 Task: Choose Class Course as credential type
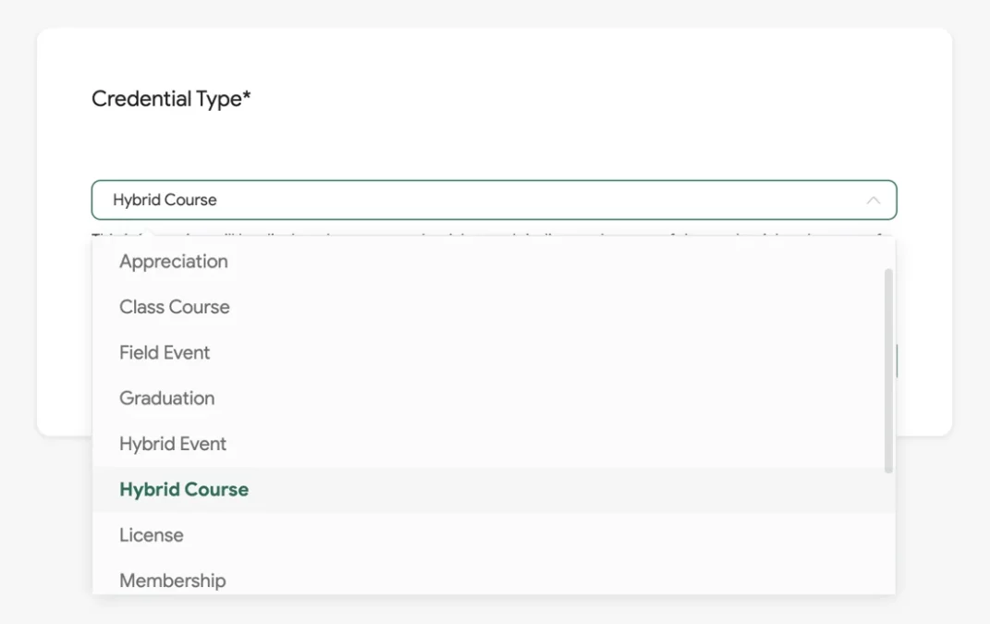[x=175, y=307]
